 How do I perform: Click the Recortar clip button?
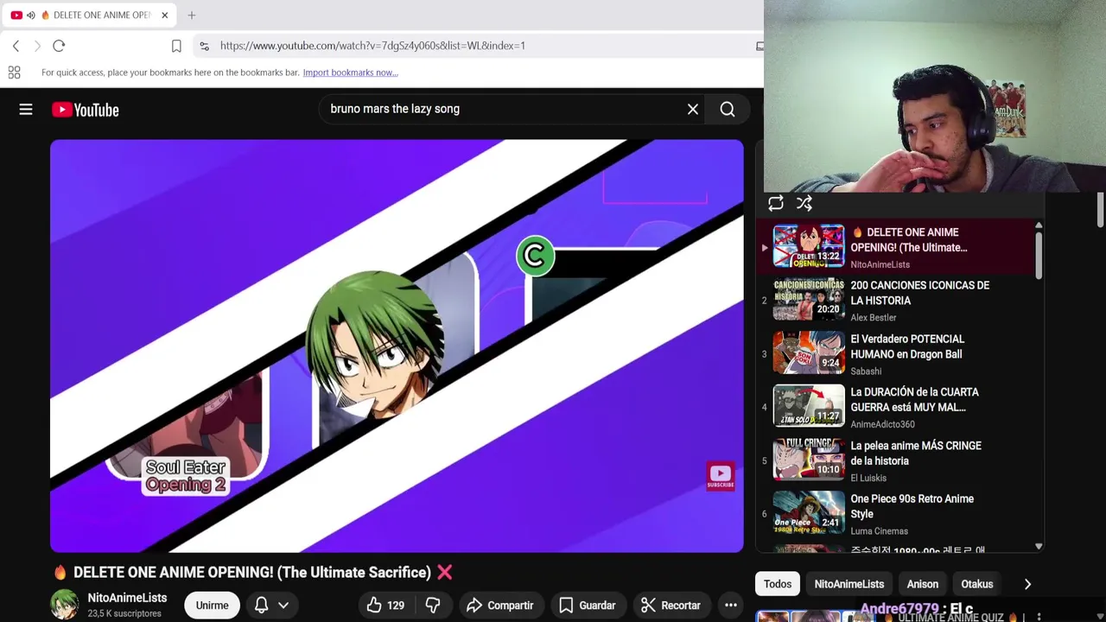pos(671,606)
